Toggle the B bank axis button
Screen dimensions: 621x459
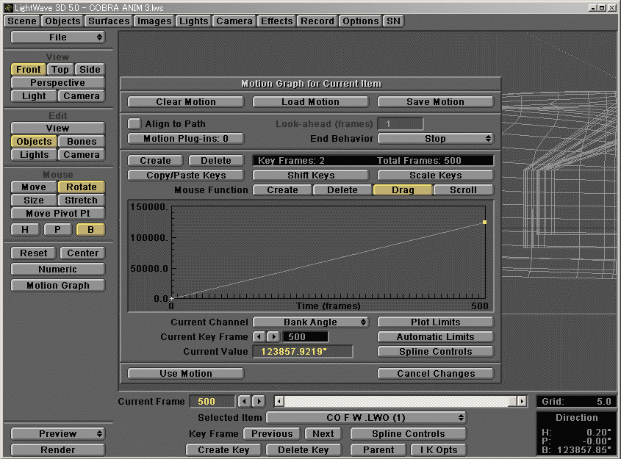tap(90, 230)
